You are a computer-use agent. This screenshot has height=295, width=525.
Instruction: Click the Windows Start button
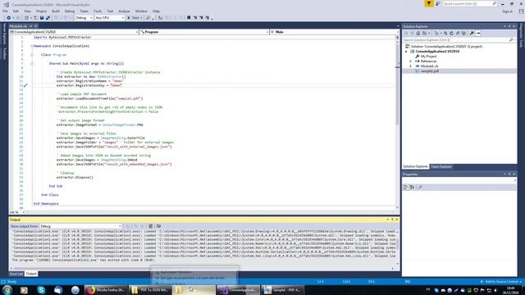click(7, 290)
